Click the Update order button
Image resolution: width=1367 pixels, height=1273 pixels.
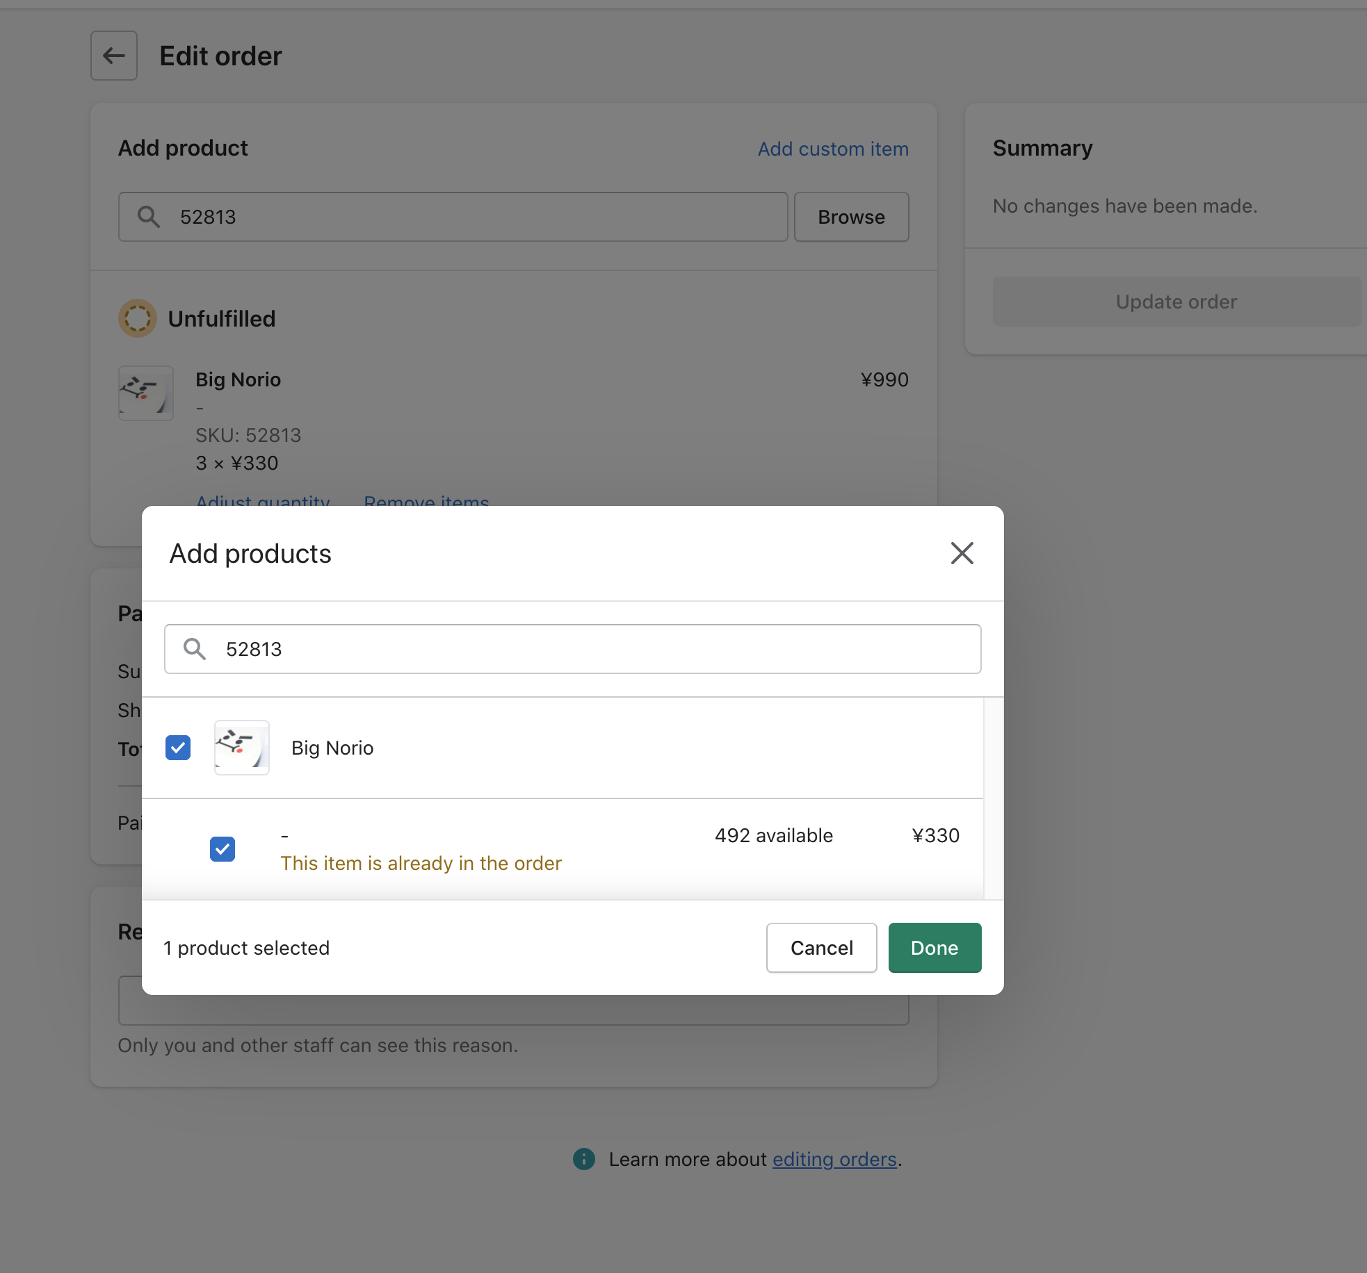(x=1176, y=302)
